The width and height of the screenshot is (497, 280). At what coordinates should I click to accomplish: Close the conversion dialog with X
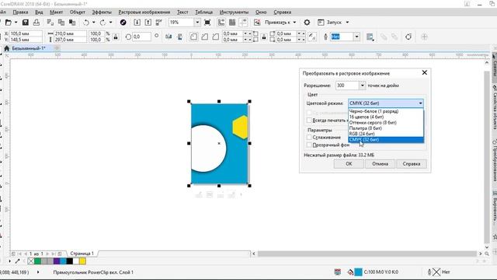425,72
